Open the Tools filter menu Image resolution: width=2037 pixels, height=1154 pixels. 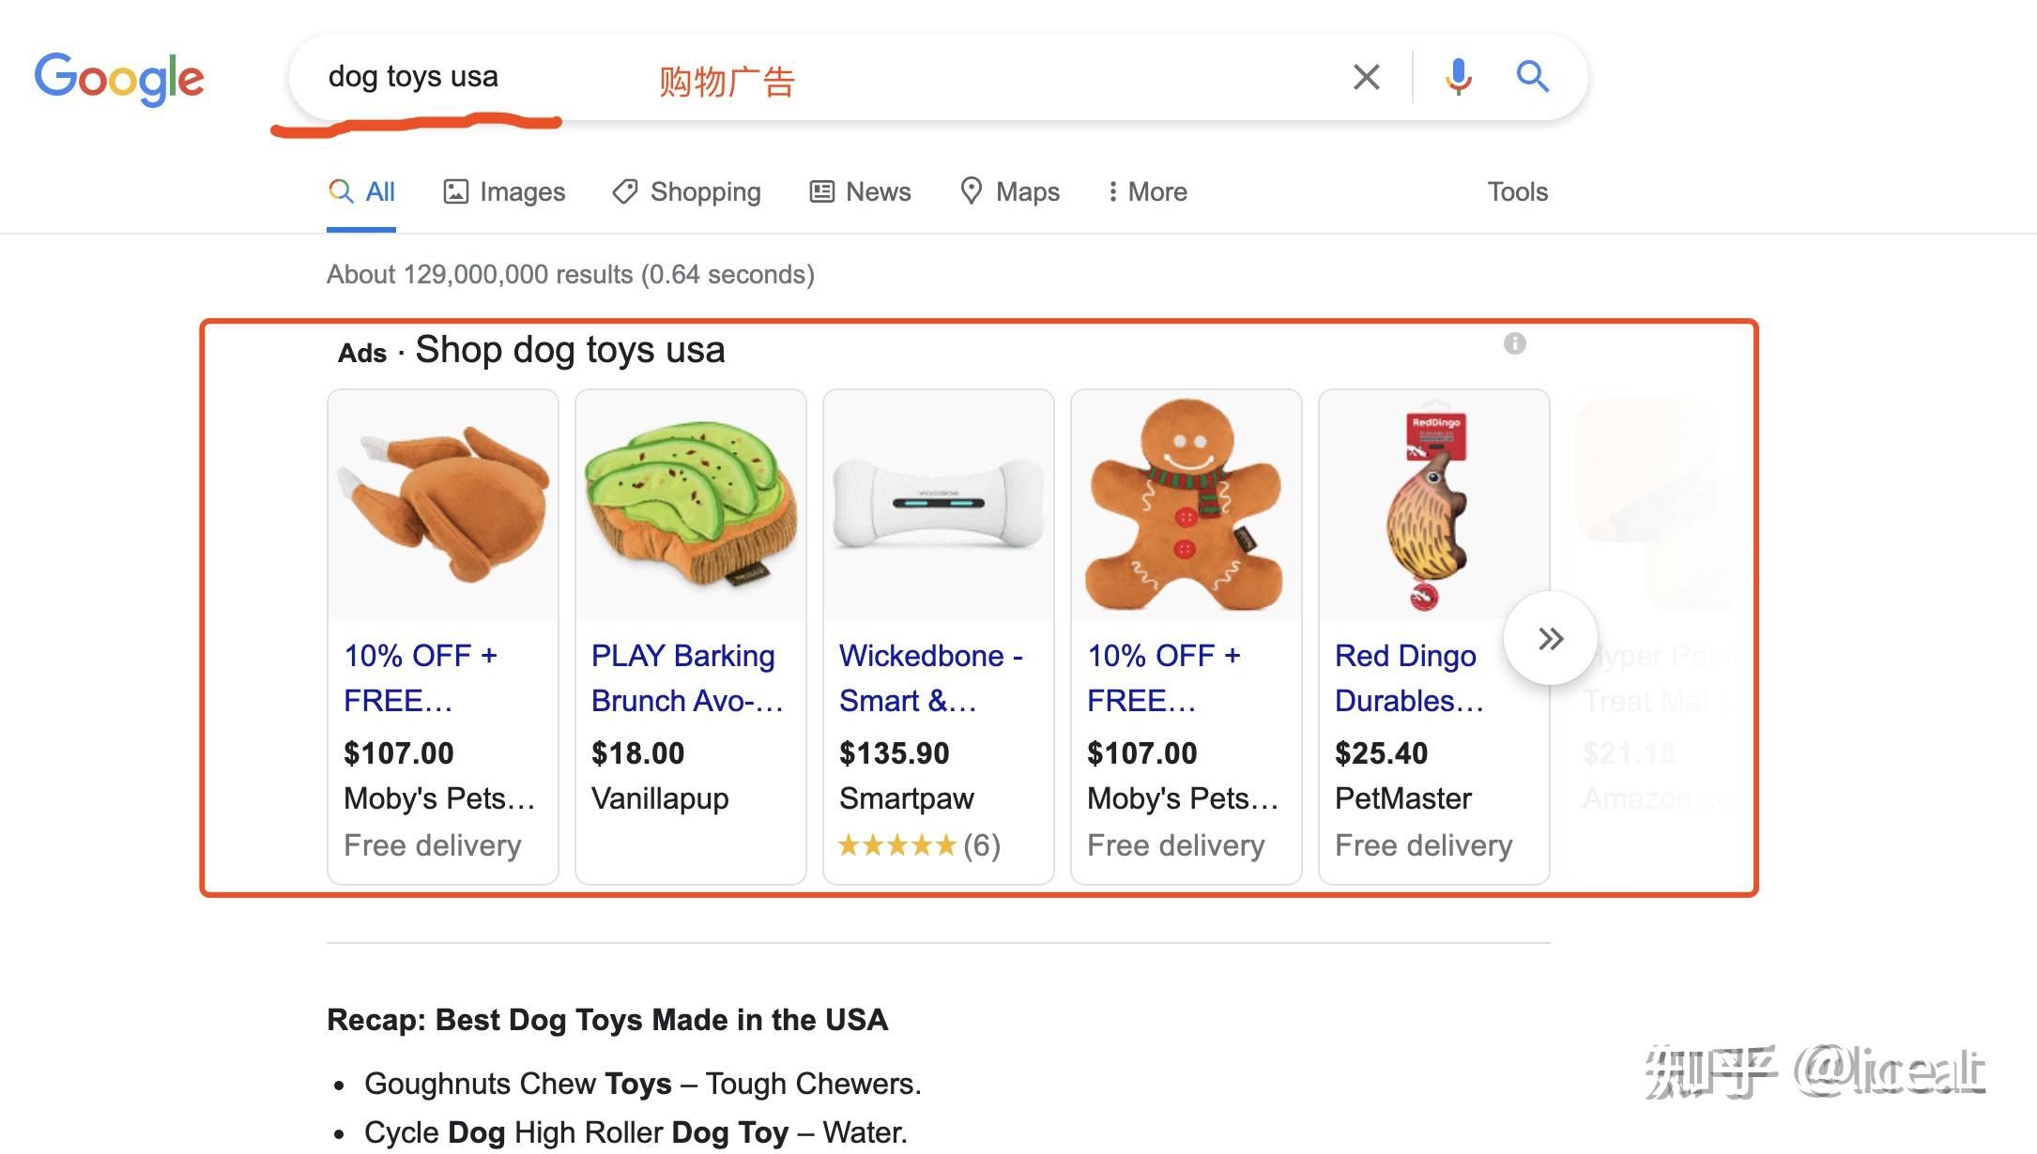pos(1517,192)
